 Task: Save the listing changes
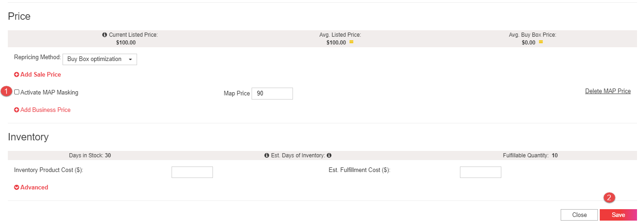tap(618, 215)
